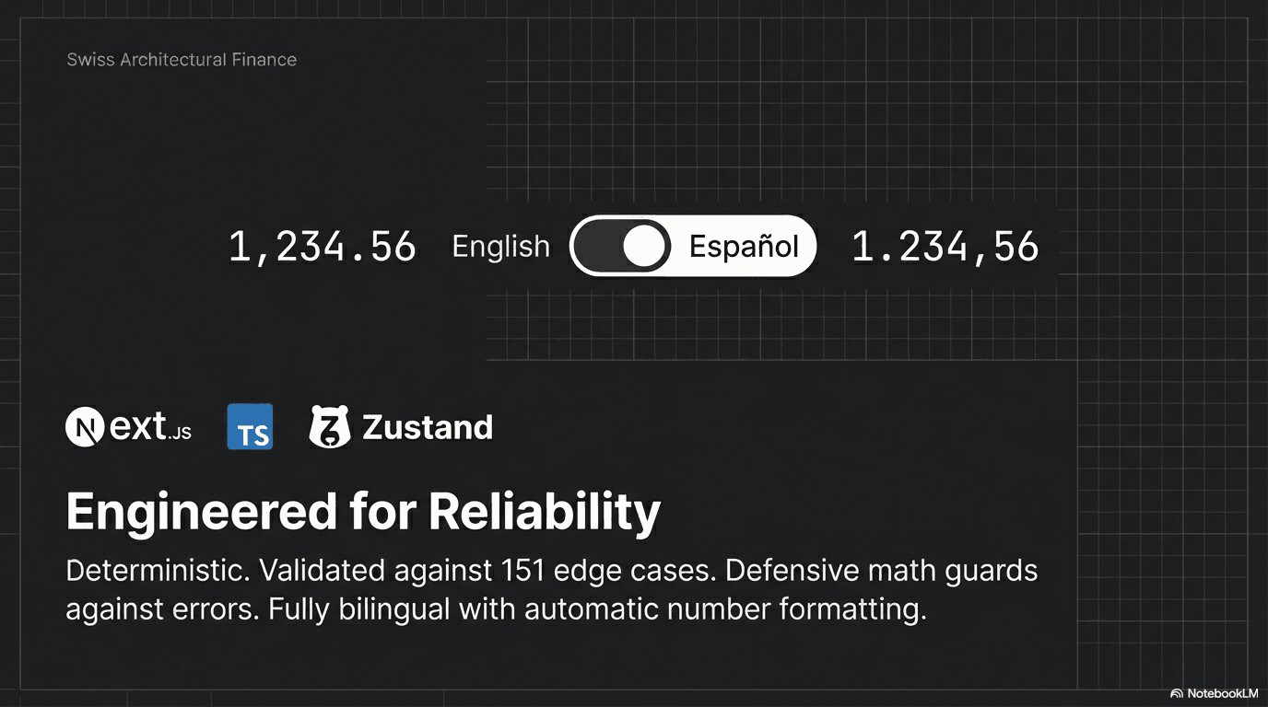Select the Español option in the toggle
Image resolution: width=1268 pixels, height=707 pixels.
(x=744, y=247)
